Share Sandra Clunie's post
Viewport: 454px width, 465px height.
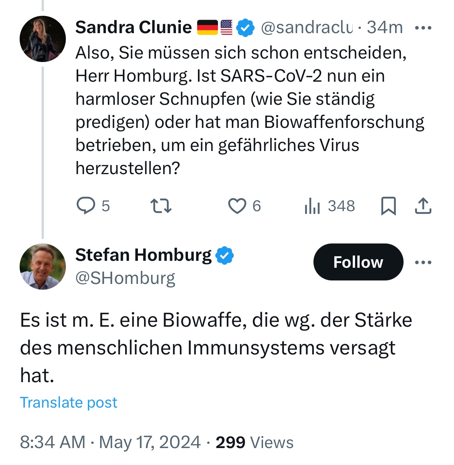click(x=423, y=206)
